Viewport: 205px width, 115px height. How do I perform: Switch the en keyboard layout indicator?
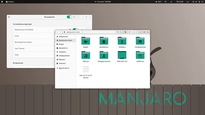click(x=188, y=2)
